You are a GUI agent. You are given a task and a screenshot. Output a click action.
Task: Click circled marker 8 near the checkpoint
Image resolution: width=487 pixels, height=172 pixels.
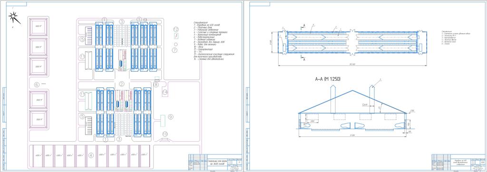(156, 84)
